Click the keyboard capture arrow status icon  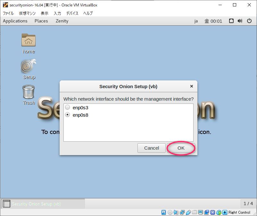click(x=225, y=212)
